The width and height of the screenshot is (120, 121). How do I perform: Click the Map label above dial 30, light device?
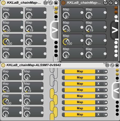[6, 22]
